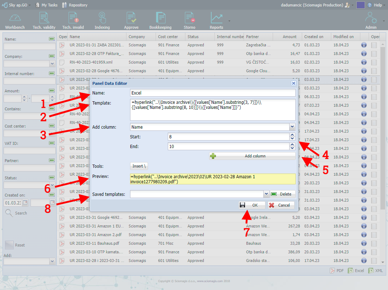Confirm the editor with OK
This screenshot has height=290, width=388.
coord(252,205)
